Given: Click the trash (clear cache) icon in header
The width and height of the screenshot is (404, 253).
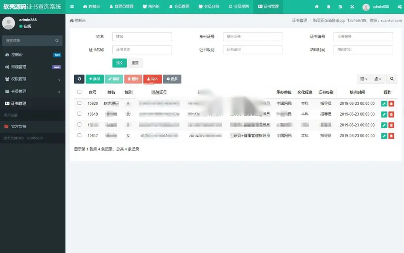Looking at the screenshot, I should coord(328,7).
